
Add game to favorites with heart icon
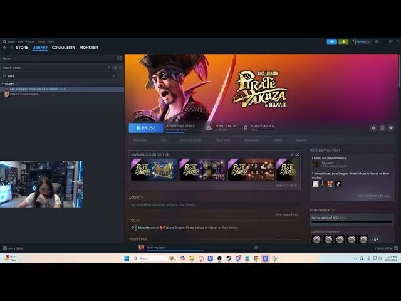[x=391, y=128]
